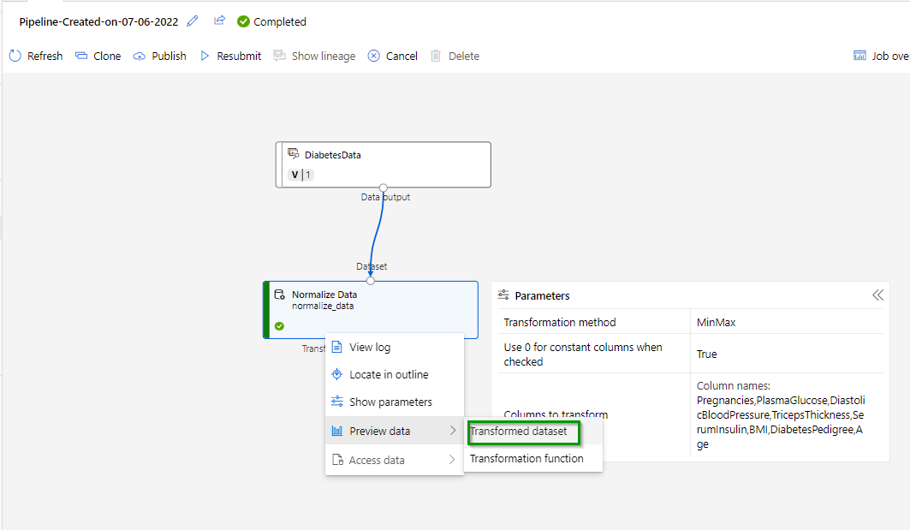Click the pencil edit icon beside pipeline name

coord(193,21)
